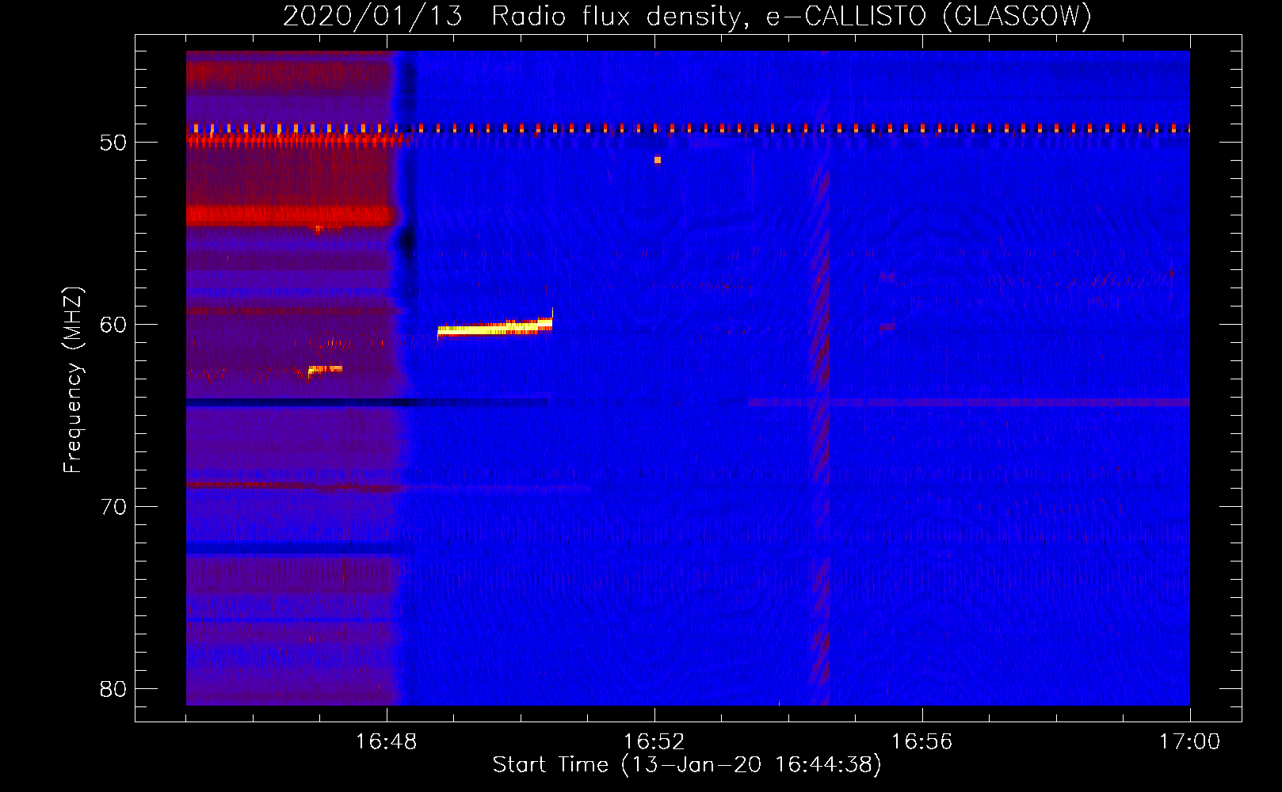Click the '70' frequency tick label
Screen dimensions: 1282x792
click(x=113, y=507)
